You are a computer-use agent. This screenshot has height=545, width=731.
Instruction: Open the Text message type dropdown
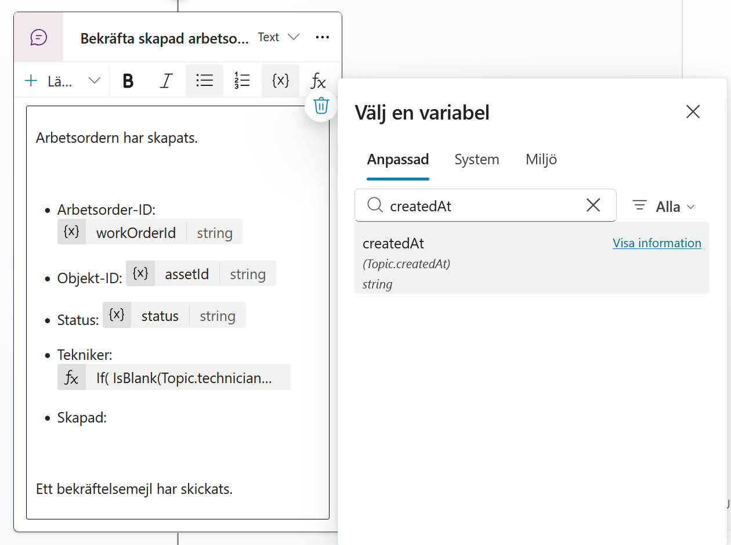coord(279,37)
